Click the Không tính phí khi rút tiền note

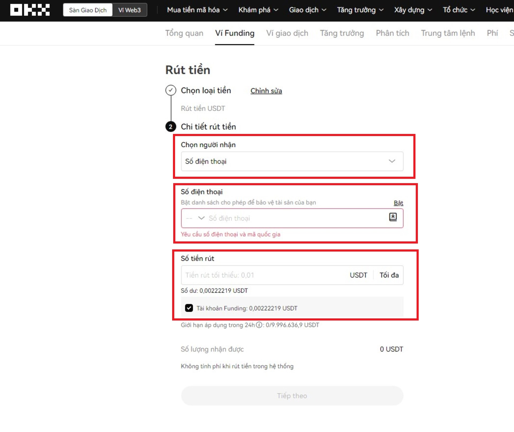point(237,366)
